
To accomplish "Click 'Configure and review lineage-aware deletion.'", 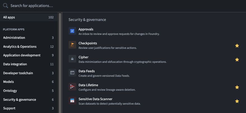I will coord(107,90).
